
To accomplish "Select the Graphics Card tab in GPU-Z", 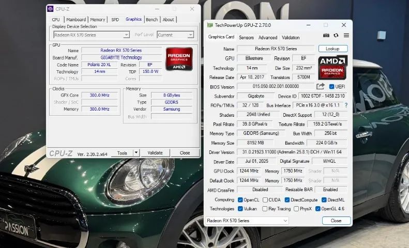I will (x=221, y=37).
